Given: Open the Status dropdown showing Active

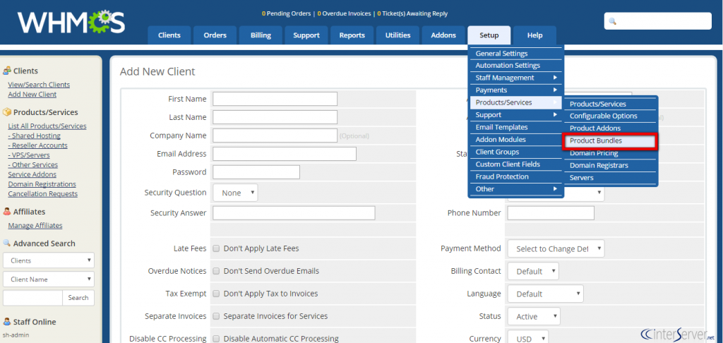Looking at the screenshot, I should [534, 316].
